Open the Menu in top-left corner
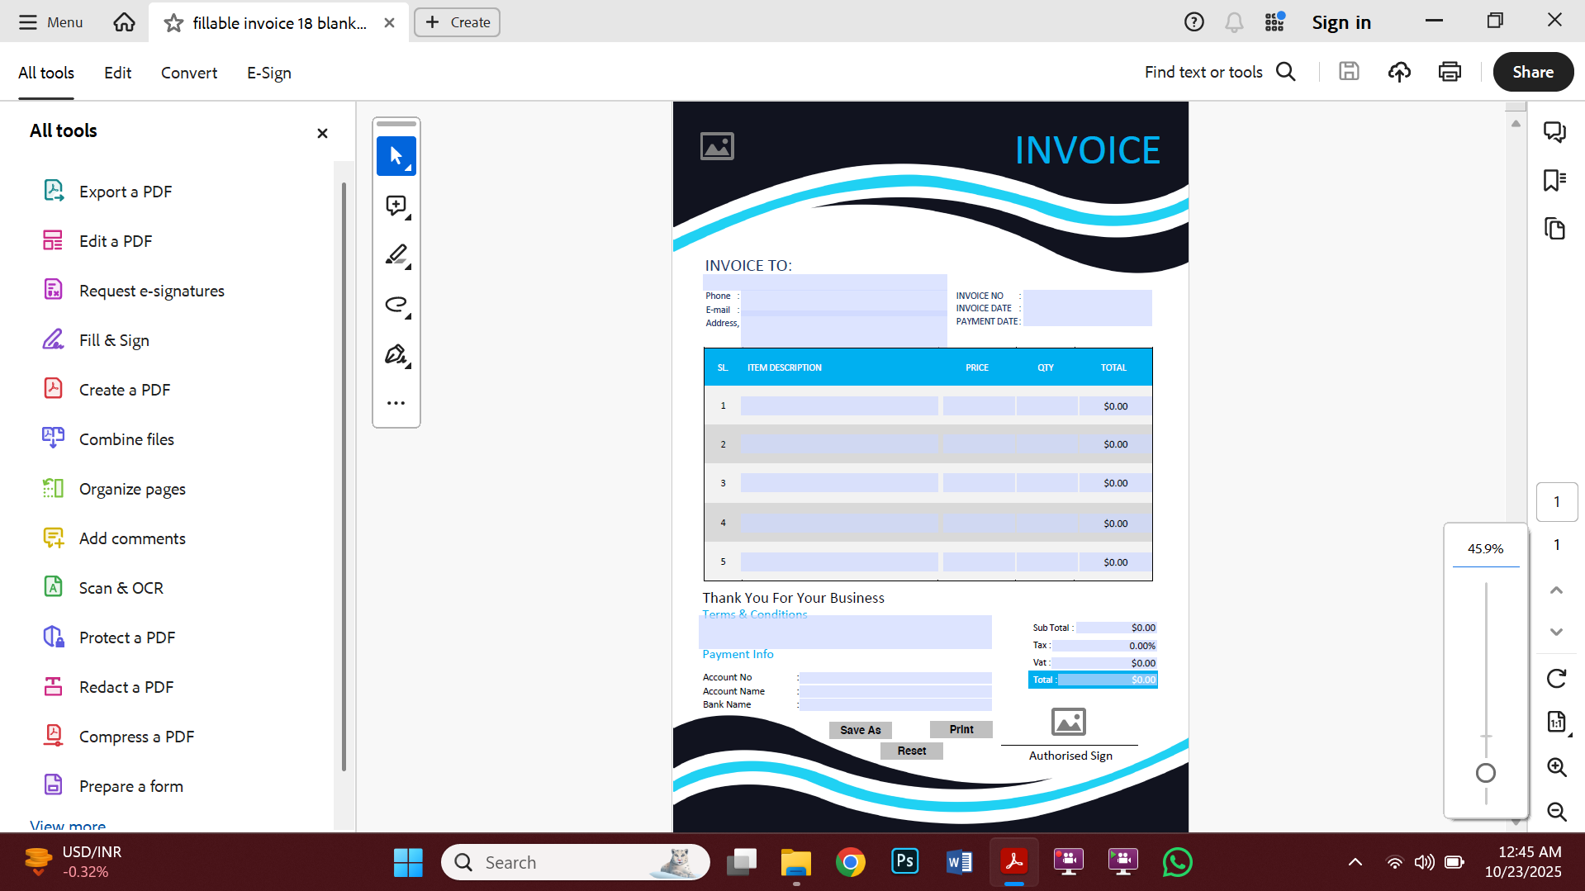The height and width of the screenshot is (891, 1585). [x=50, y=22]
